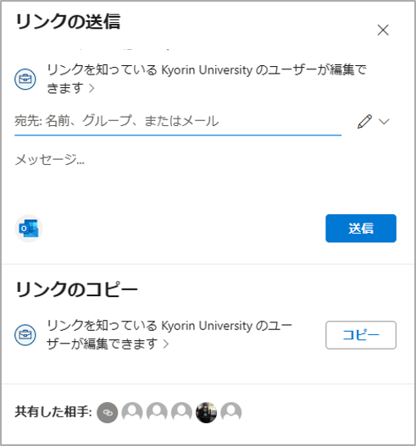Click the 送信 button
Image resolution: width=416 pixels, height=446 pixels.
pyautogui.click(x=361, y=229)
